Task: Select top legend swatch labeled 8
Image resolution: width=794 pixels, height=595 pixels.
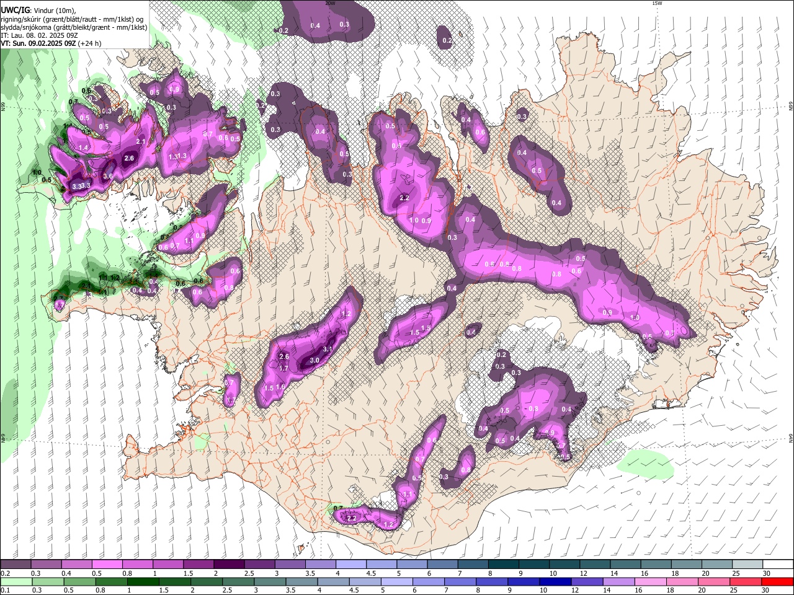Action: pyautogui.click(x=504, y=565)
